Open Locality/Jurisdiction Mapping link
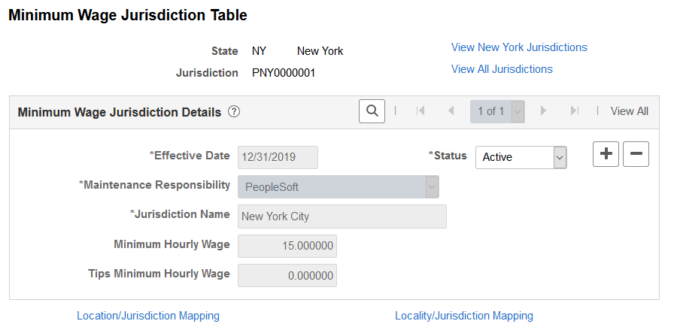Viewport: 674px width, 333px height. (x=464, y=316)
